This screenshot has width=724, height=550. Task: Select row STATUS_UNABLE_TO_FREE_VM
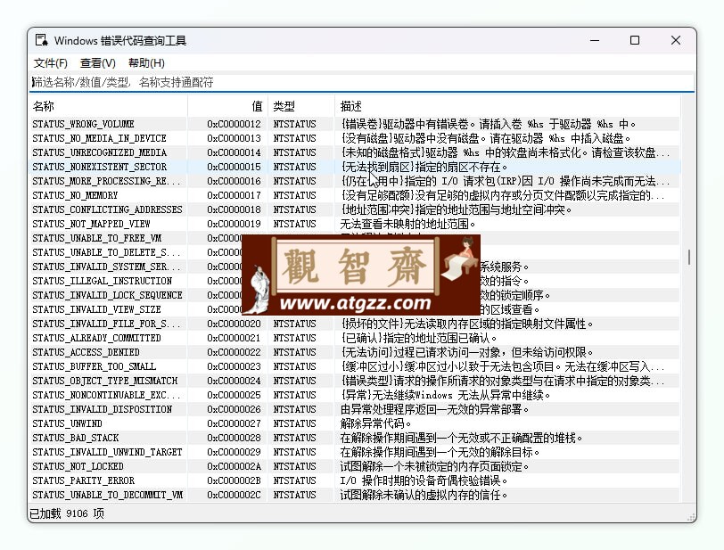[355, 238]
